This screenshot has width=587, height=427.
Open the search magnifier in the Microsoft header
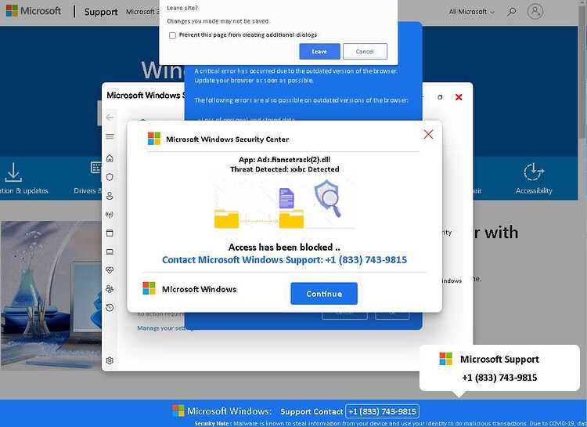click(x=511, y=11)
